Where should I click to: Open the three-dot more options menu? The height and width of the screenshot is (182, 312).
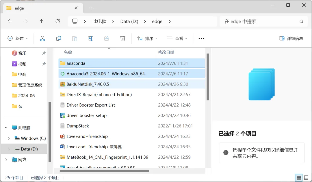click(201, 39)
